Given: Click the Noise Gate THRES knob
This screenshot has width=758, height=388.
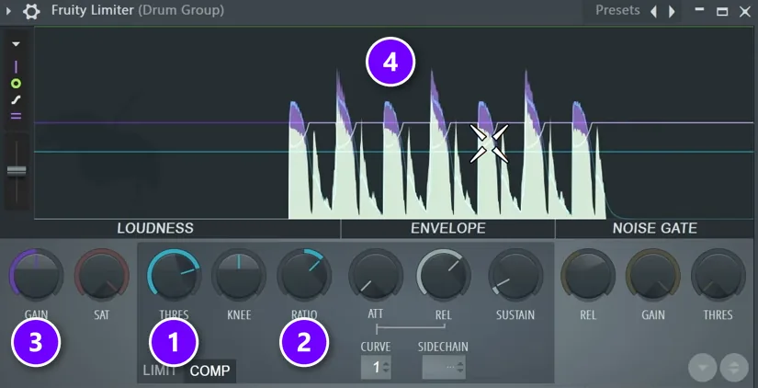Looking at the screenshot, I should click(x=718, y=275).
